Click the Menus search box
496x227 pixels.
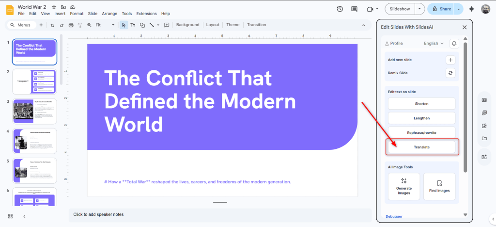tap(21, 25)
